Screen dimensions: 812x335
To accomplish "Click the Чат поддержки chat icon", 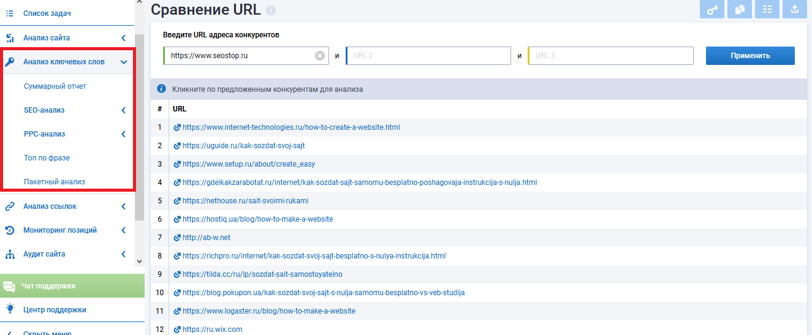I will tap(9, 286).
